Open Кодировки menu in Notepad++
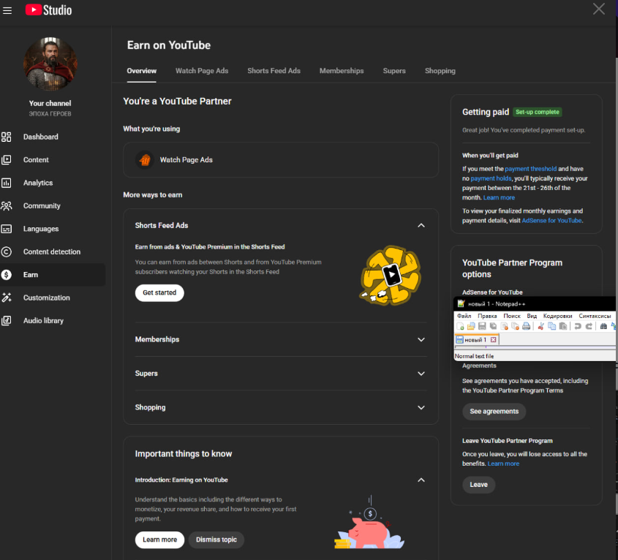The image size is (618, 560). point(557,316)
